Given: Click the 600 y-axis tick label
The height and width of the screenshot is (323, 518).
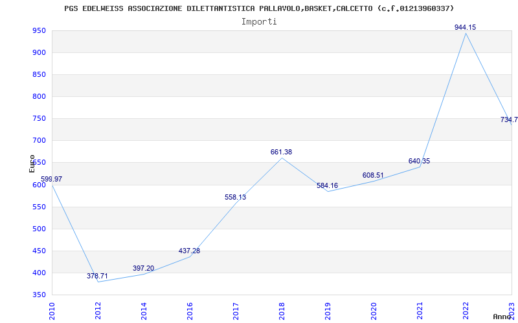Looking at the screenshot, I should pos(39,185).
